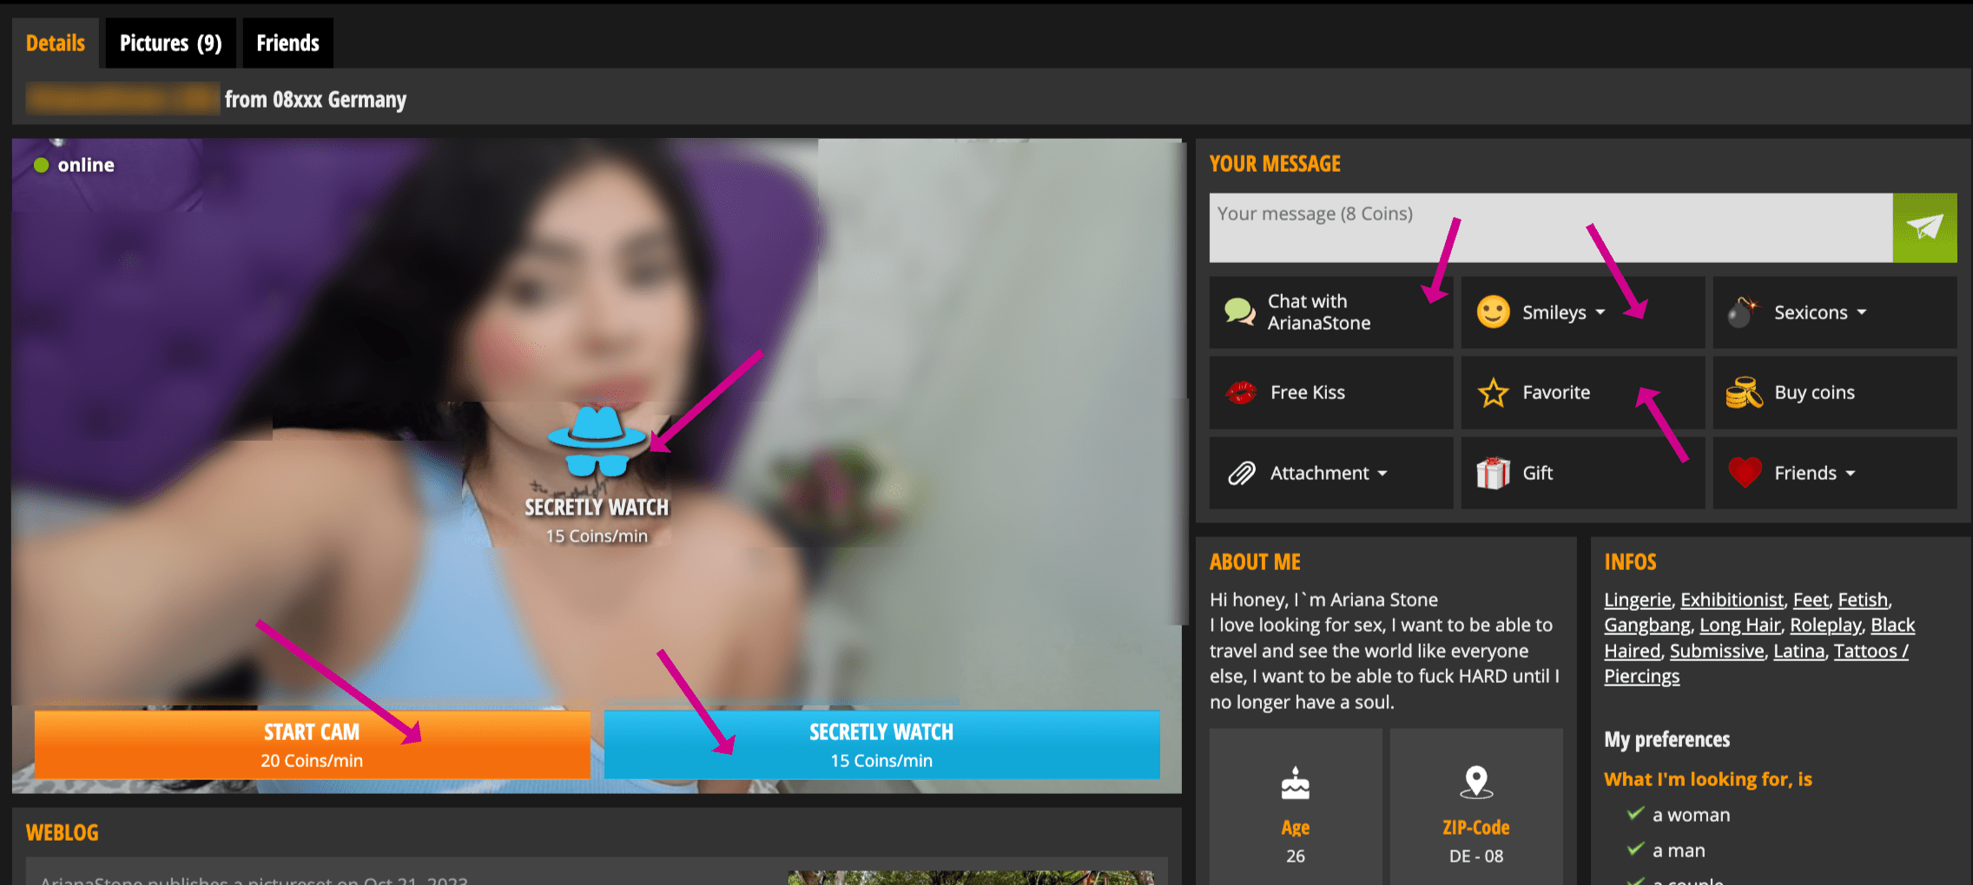Click orange START CAM button
Screen dimensions: 1973x885
click(312, 744)
